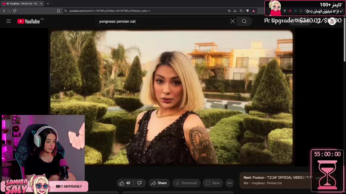Image resolution: width=346 pixels, height=194 pixels.
Task: Click the crossed-out eye icon in address bar
Action: coord(229,11)
